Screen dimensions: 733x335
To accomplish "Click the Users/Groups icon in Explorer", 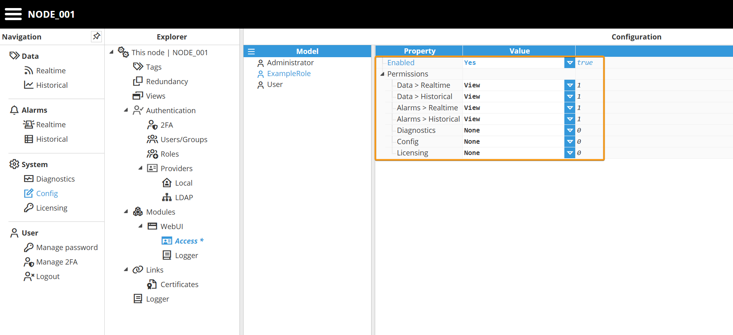I will (x=152, y=139).
